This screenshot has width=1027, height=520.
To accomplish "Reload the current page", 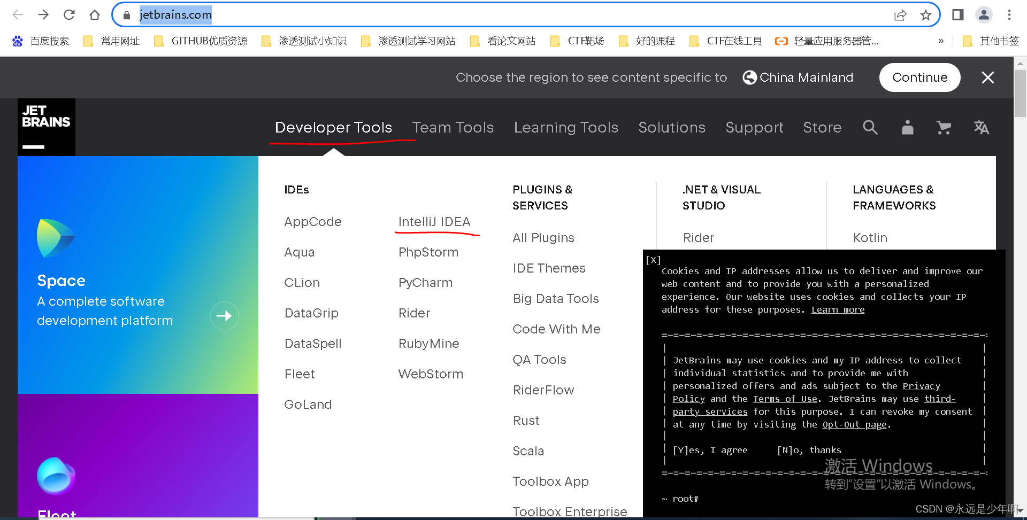I will coord(69,15).
